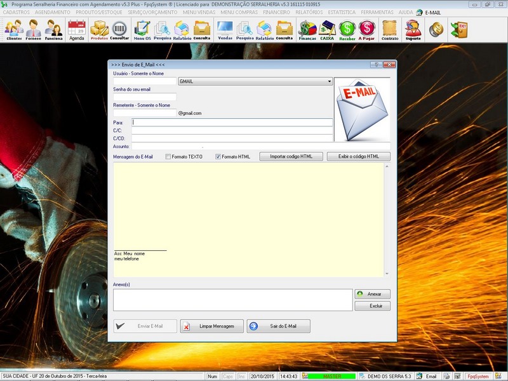Image resolution: width=508 pixels, height=381 pixels.
Task: Click the Excluir attachment button
Action: click(x=373, y=306)
